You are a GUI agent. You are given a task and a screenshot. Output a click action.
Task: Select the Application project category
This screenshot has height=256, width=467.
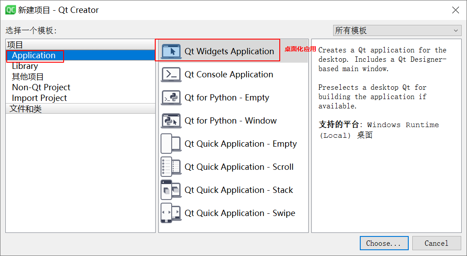(81, 56)
